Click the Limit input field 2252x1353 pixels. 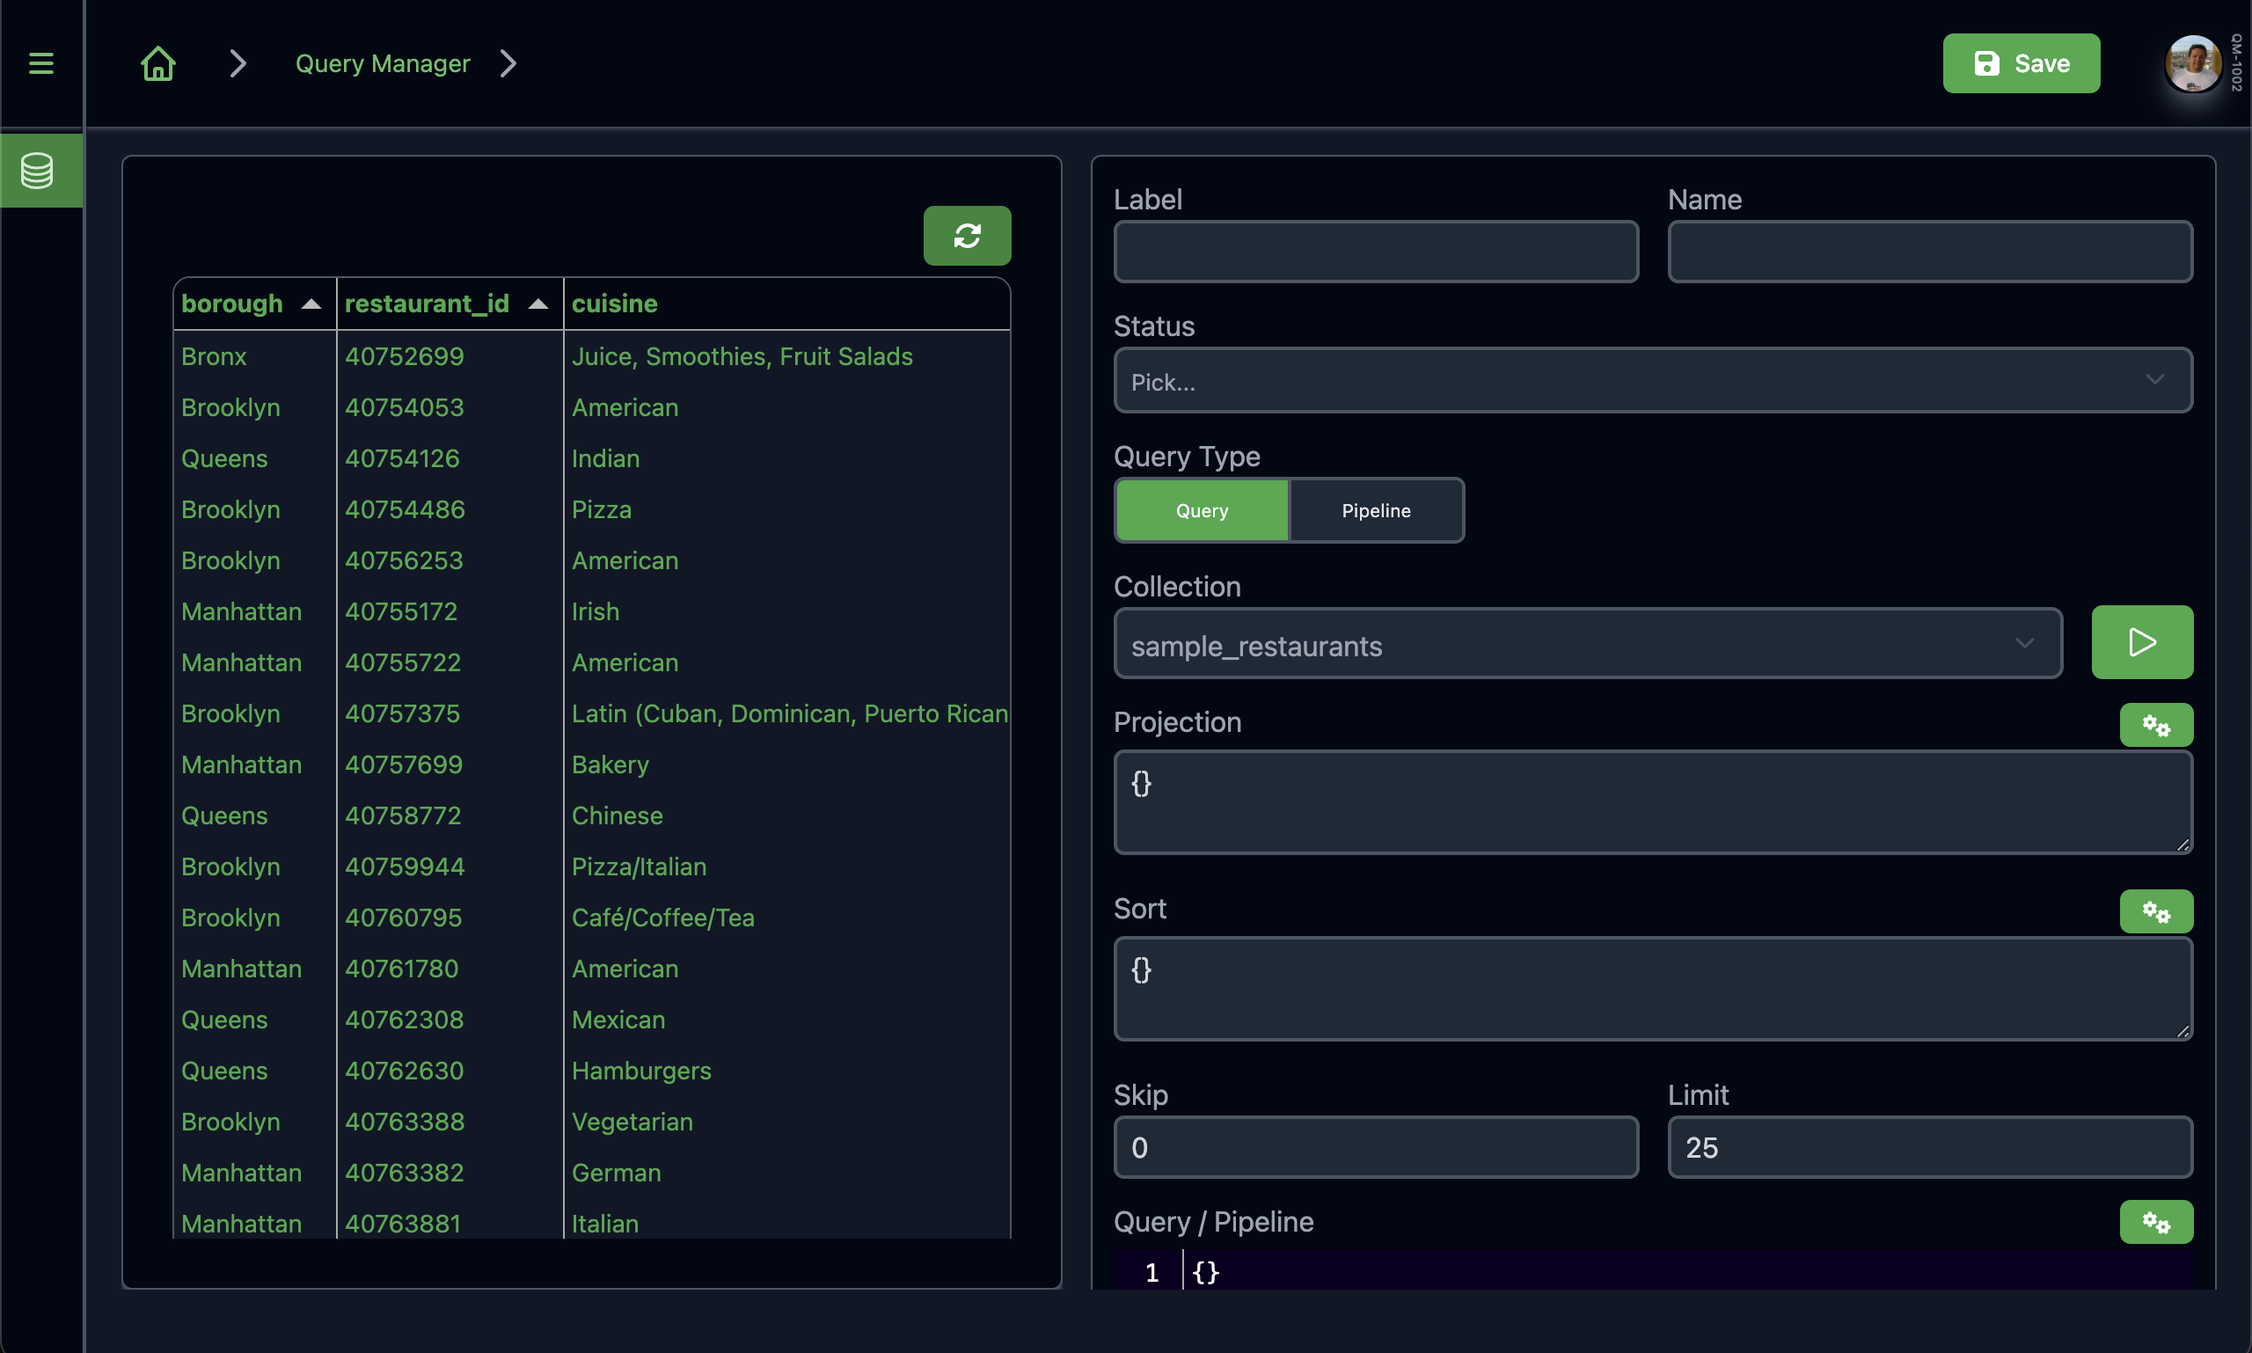coord(1927,1145)
